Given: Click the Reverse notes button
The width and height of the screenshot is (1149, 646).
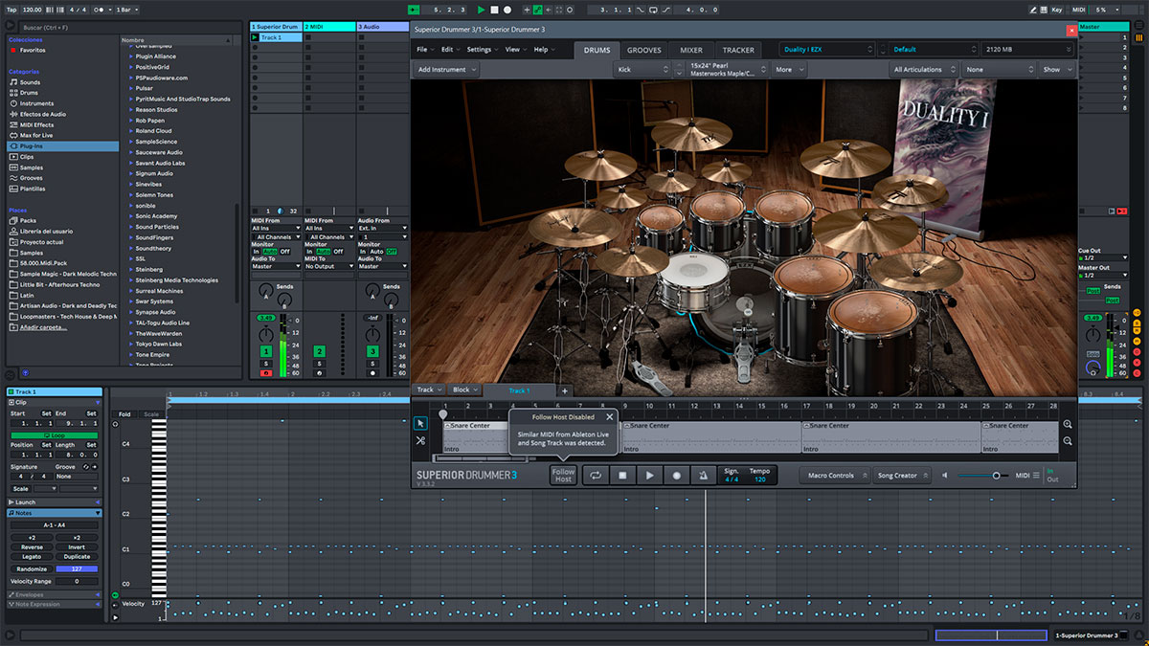Looking at the screenshot, I should (32, 547).
